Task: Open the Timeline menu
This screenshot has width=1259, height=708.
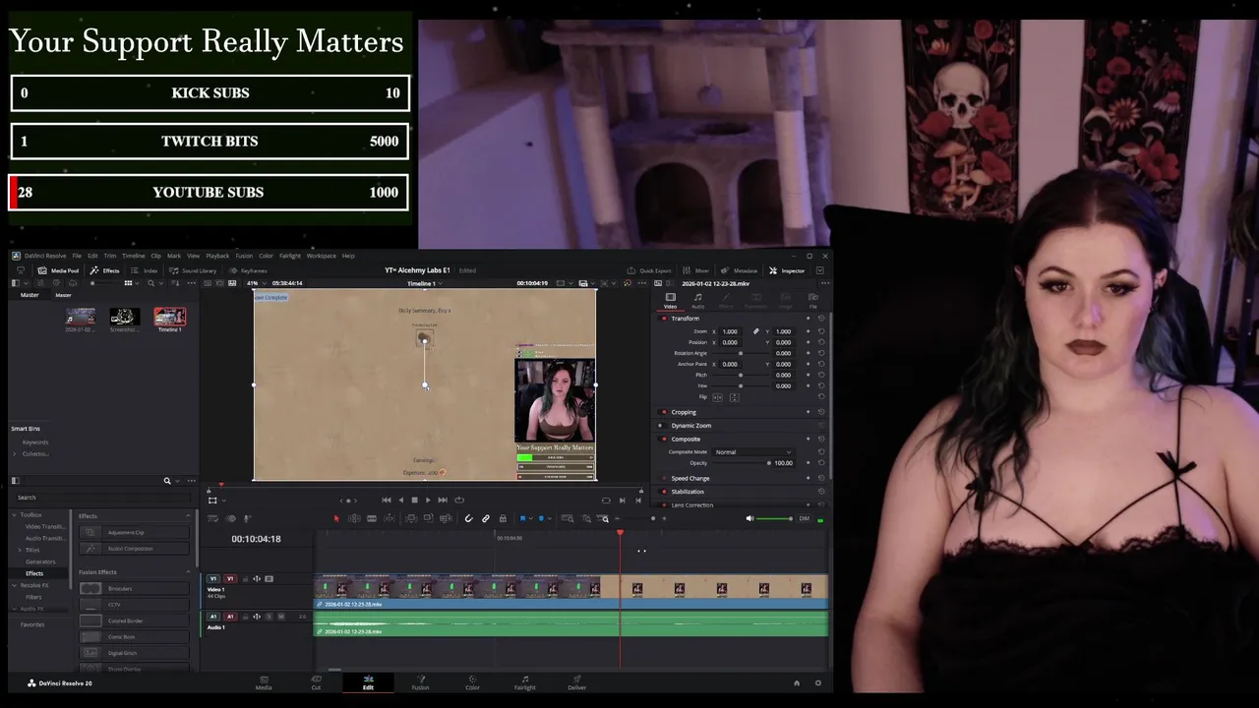Action: pos(133,256)
